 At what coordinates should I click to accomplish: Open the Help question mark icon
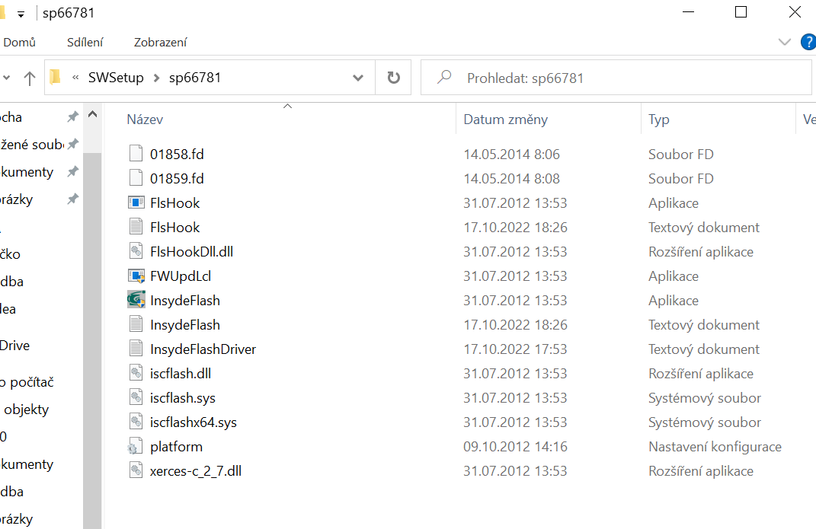coord(808,42)
